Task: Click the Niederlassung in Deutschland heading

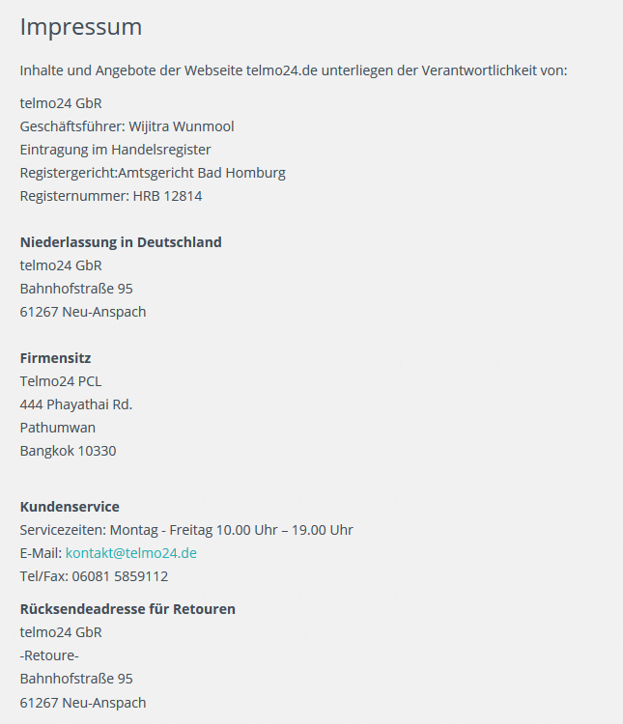Action: (121, 242)
